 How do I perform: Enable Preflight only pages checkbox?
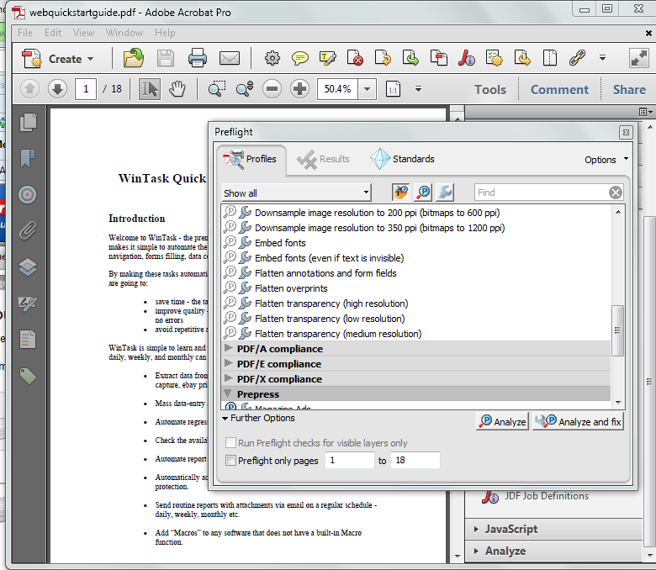(x=230, y=461)
